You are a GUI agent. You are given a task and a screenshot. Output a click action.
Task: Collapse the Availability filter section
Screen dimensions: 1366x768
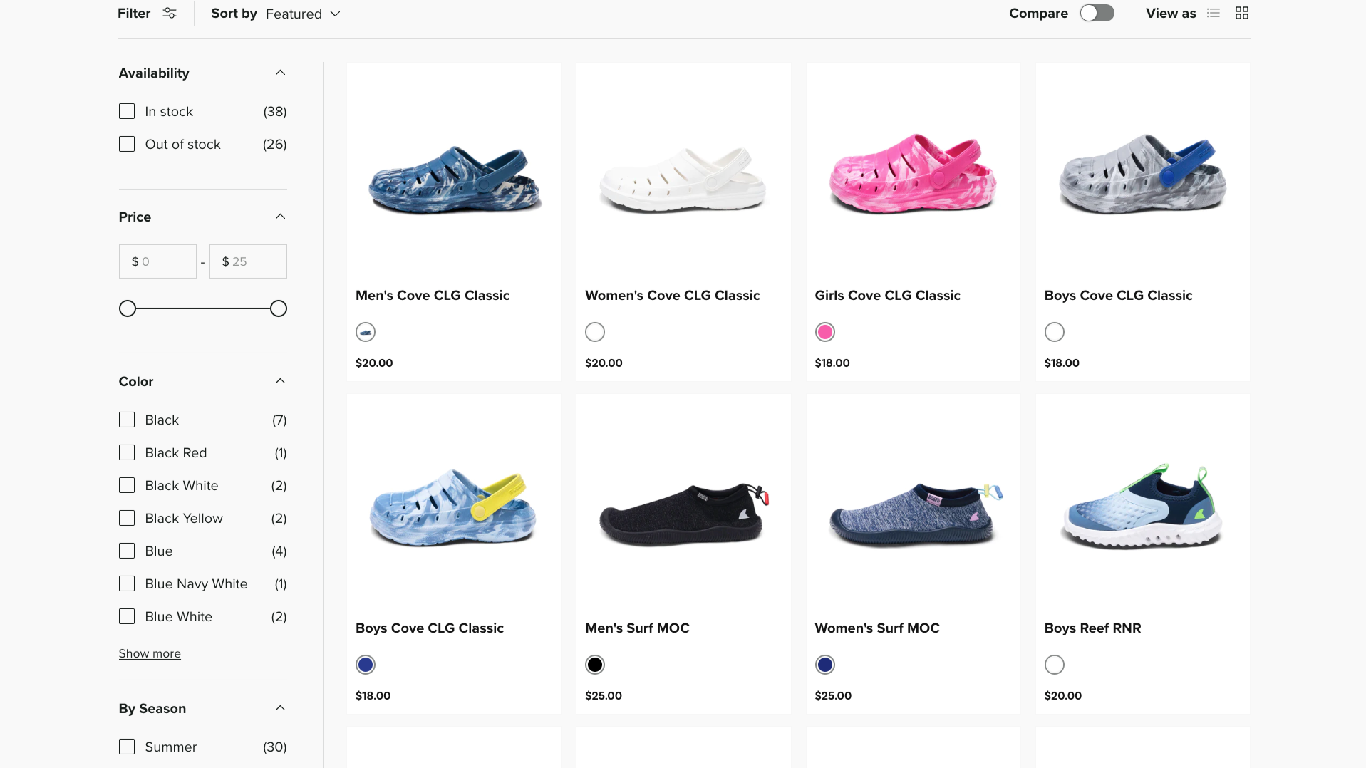click(x=280, y=73)
